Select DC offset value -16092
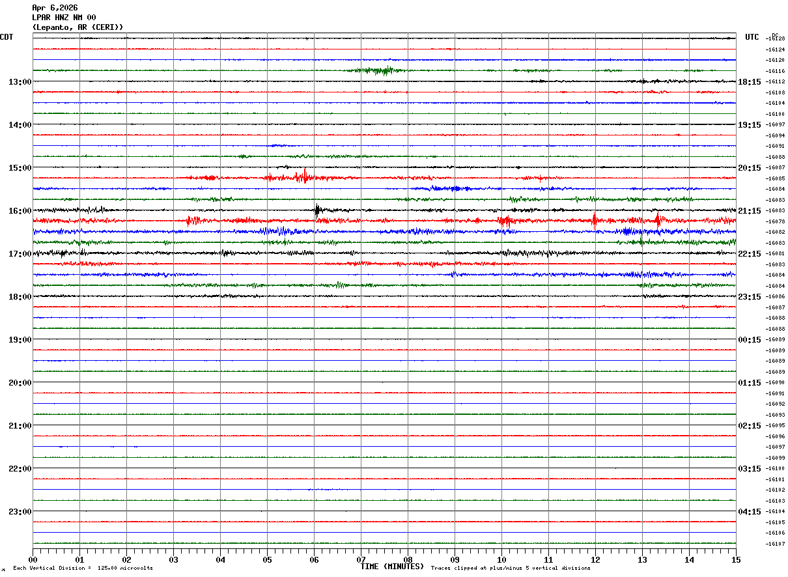This screenshot has height=577, width=788. (x=775, y=404)
